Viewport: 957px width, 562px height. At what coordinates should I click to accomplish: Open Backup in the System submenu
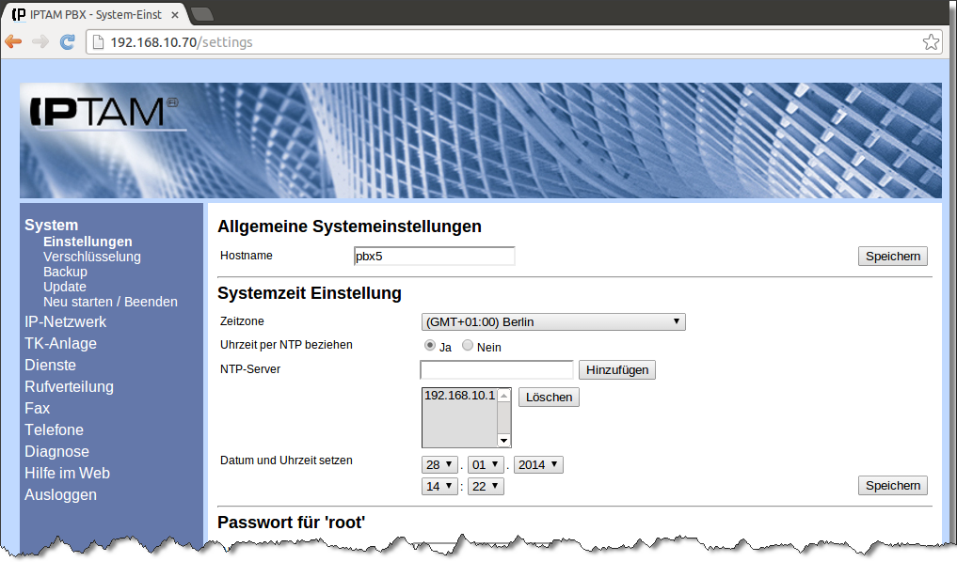tap(65, 272)
